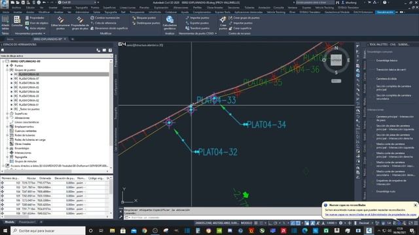Click Cota de referencia in the ribbon

[x=103, y=23]
